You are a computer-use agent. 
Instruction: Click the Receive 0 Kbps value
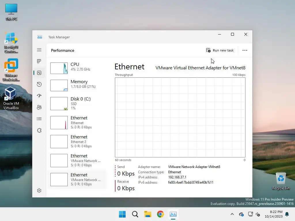point(126,188)
